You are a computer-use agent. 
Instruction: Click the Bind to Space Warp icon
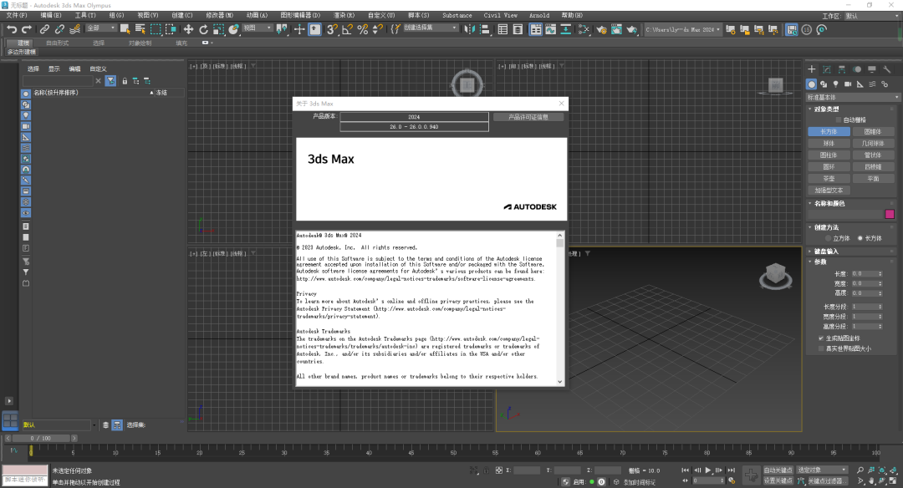[x=75, y=28]
